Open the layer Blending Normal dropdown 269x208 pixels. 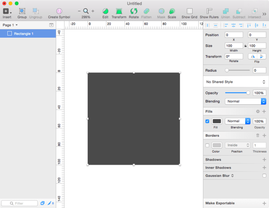(245, 101)
